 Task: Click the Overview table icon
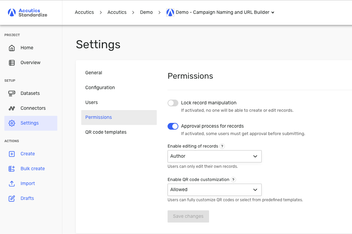(x=12, y=63)
